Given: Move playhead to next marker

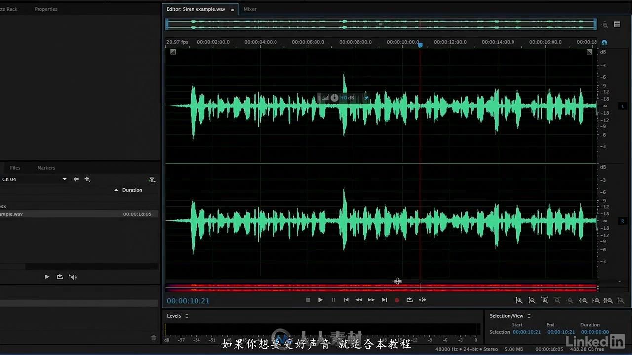Looking at the screenshot, I should coord(384,300).
